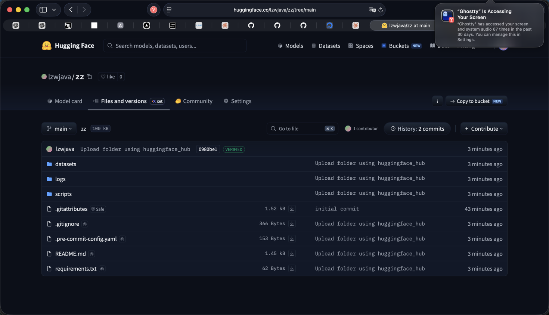Click the Copy to bucket button
The image size is (549, 315).
(x=476, y=101)
